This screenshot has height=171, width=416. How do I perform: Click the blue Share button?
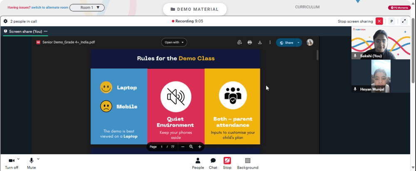(286, 42)
